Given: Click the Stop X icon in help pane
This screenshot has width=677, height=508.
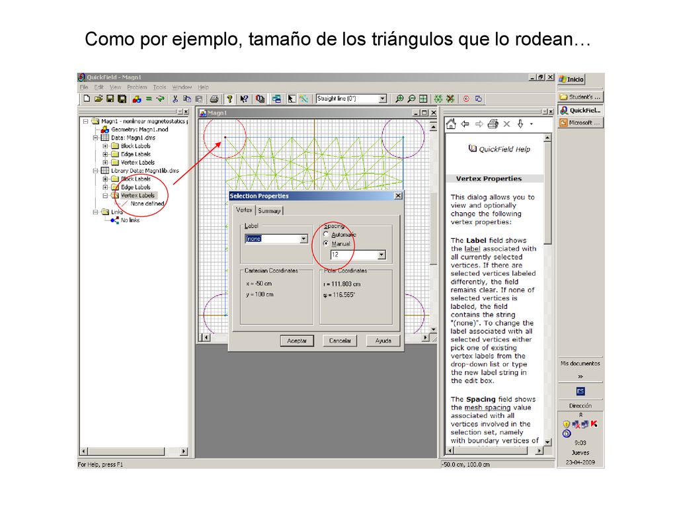Looking at the screenshot, I should click(x=507, y=124).
